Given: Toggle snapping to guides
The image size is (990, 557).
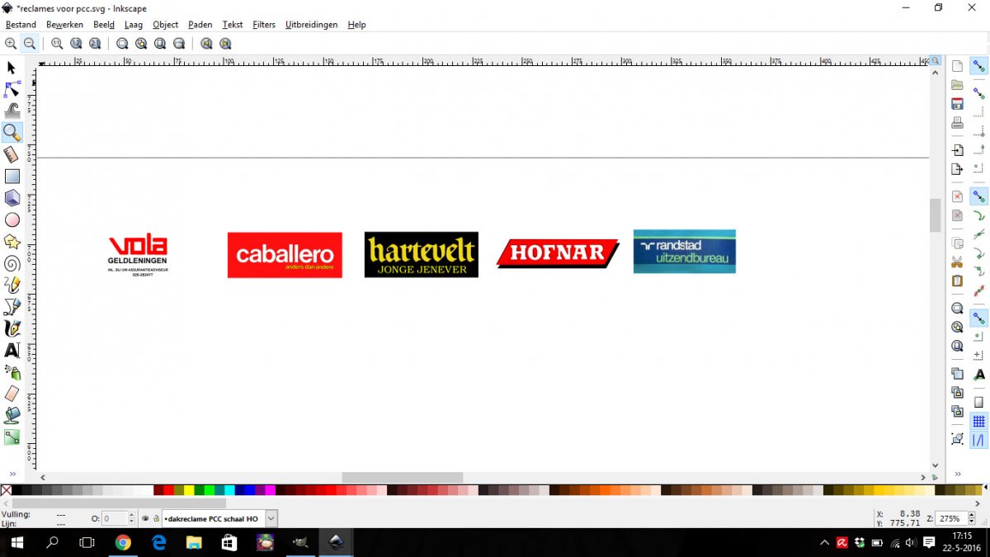Looking at the screenshot, I should coord(979,441).
